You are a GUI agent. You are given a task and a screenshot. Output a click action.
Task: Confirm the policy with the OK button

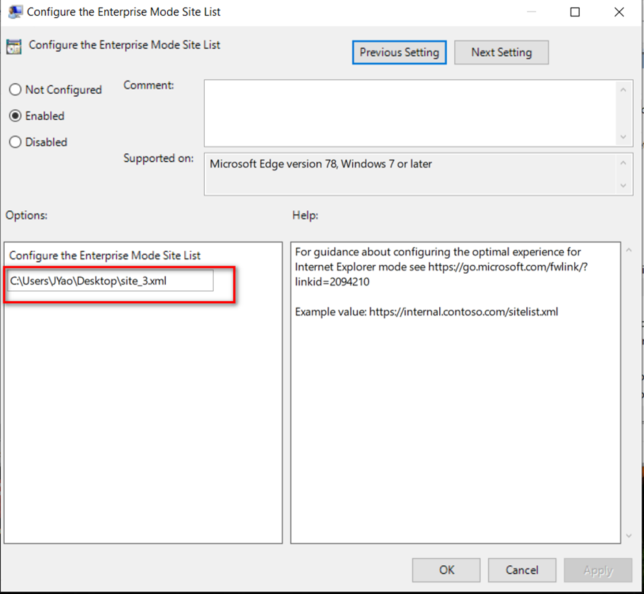tap(446, 570)
